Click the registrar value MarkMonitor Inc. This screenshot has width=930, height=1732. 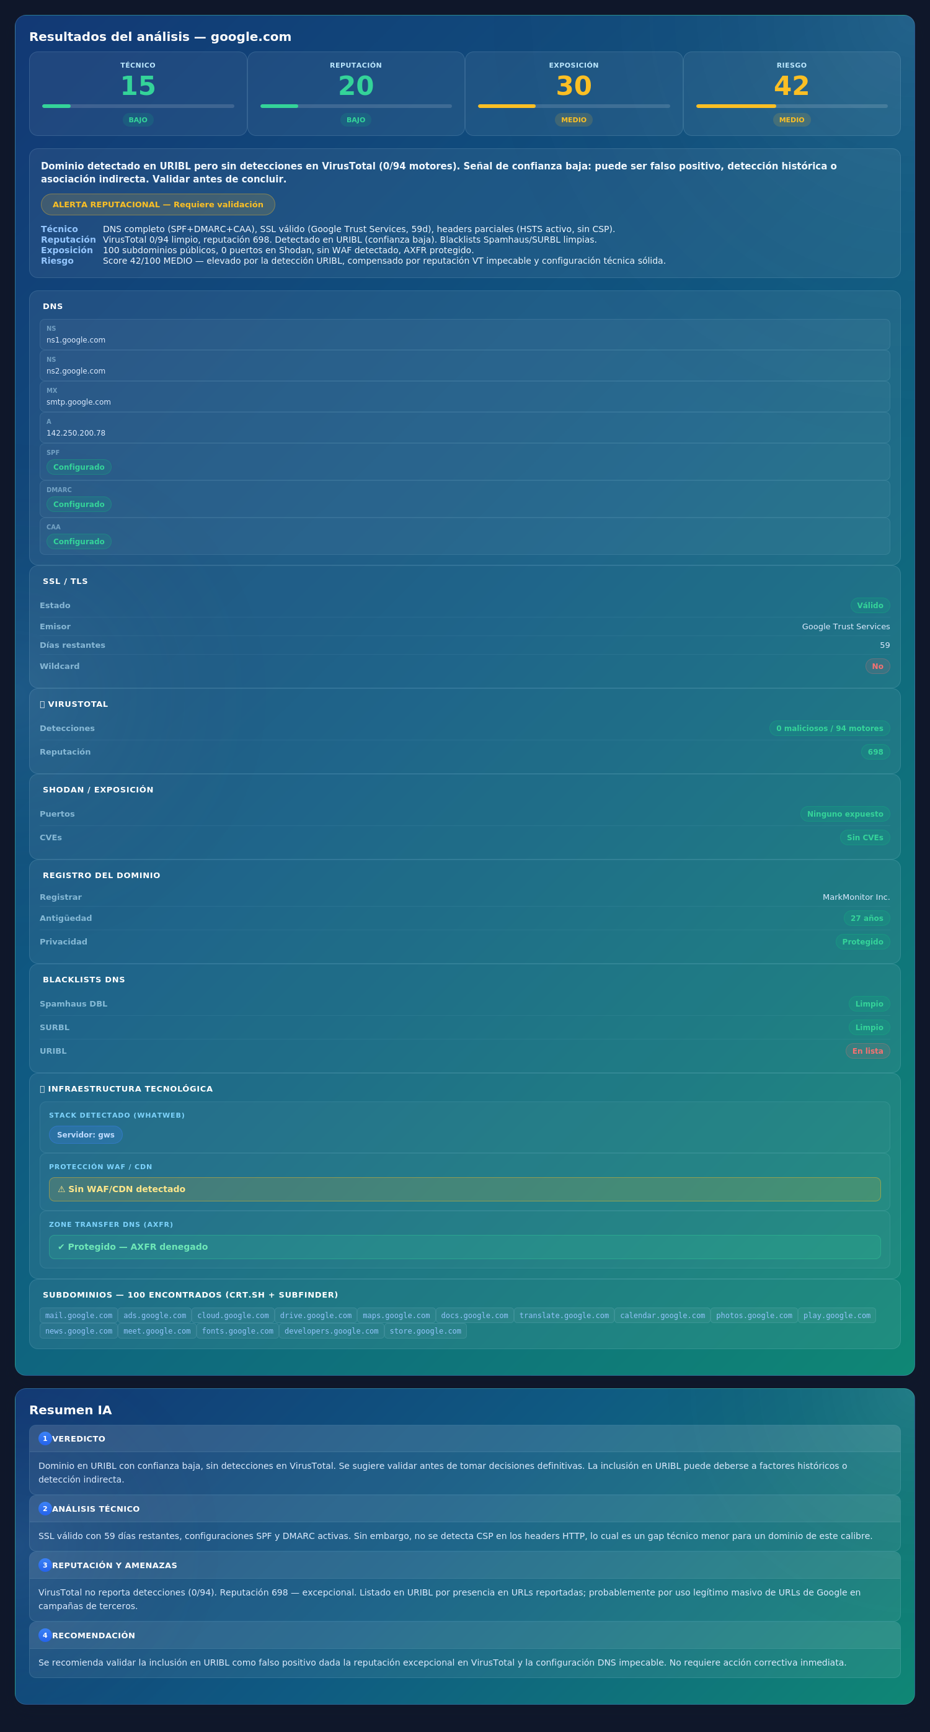[x=856, y=897]
